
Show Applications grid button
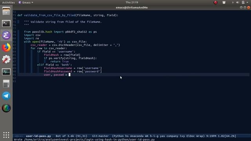(6, 135)
